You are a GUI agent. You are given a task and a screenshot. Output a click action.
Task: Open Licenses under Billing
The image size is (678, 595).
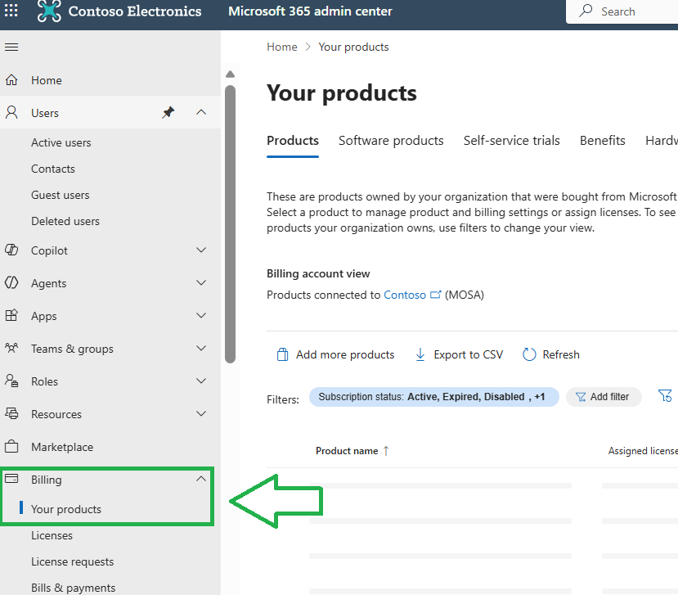(52, 536)
